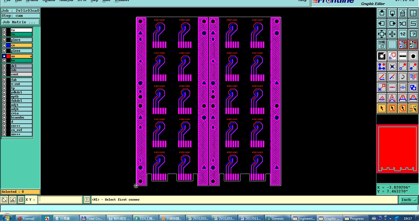The width and height of the screenshot is (419, 221).
Task: Switch to Foxmail in the taskbar
Action: [29, 218]
